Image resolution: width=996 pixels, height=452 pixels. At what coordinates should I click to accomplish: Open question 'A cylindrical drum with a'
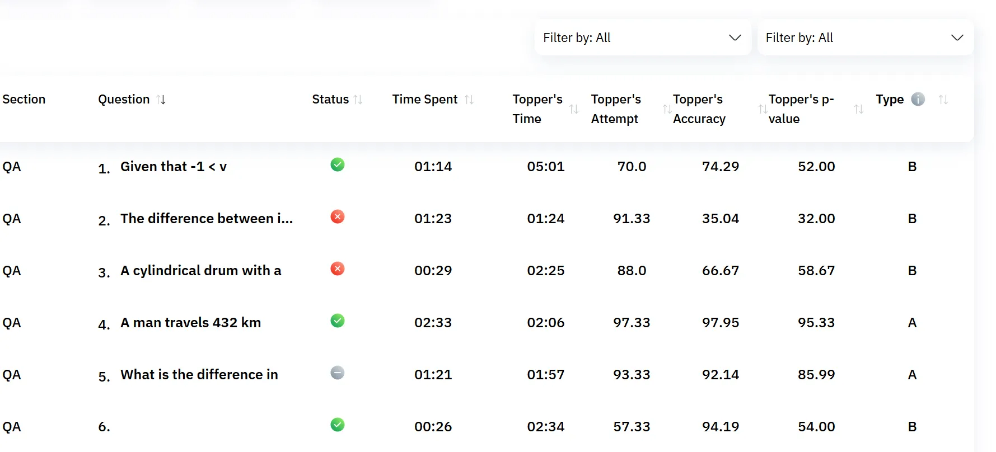[200, 271]
